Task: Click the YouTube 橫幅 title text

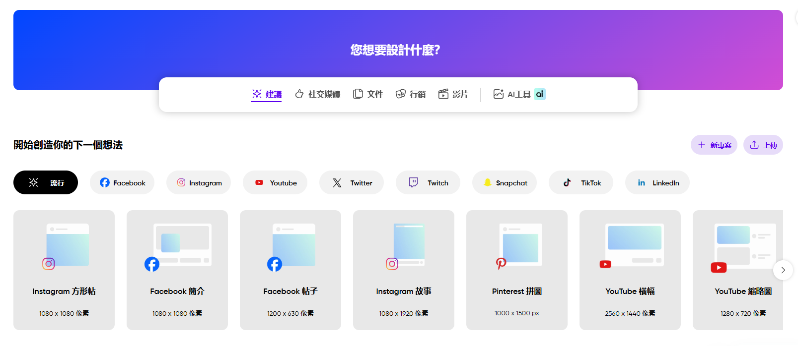Action: (630, 291)
